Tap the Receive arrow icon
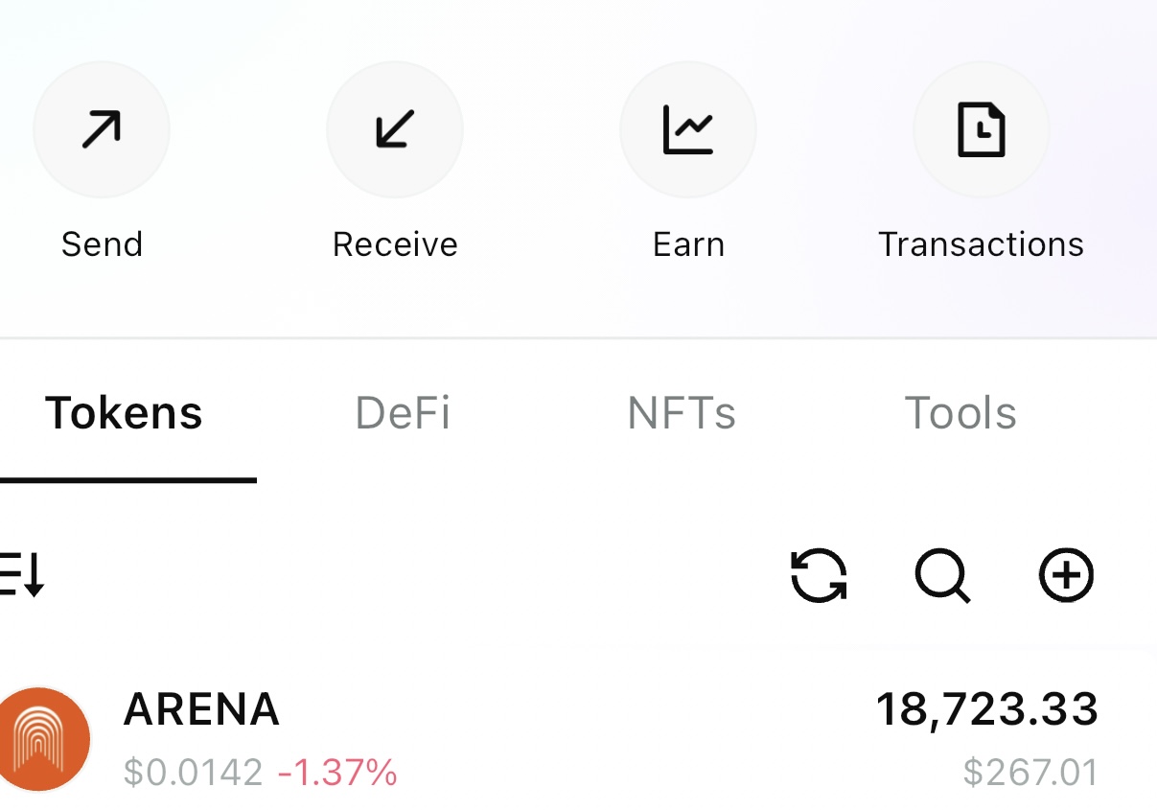 [395, 130]
